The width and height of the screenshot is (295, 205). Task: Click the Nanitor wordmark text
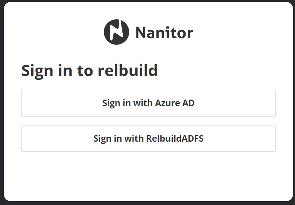pyautogui.click(x=164, y=33)
